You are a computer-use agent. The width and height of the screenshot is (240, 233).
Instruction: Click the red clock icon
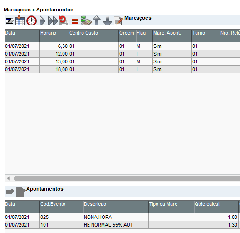coord(31,20)
